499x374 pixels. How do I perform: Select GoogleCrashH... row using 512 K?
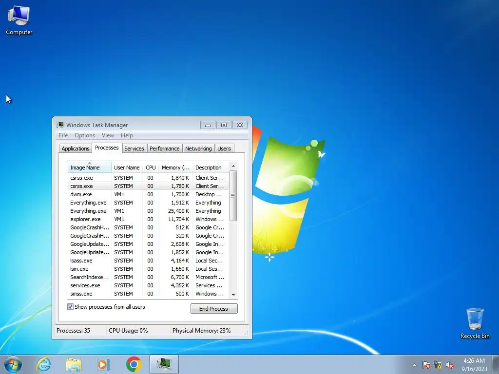pyautogui.click(x=148, y=227)
